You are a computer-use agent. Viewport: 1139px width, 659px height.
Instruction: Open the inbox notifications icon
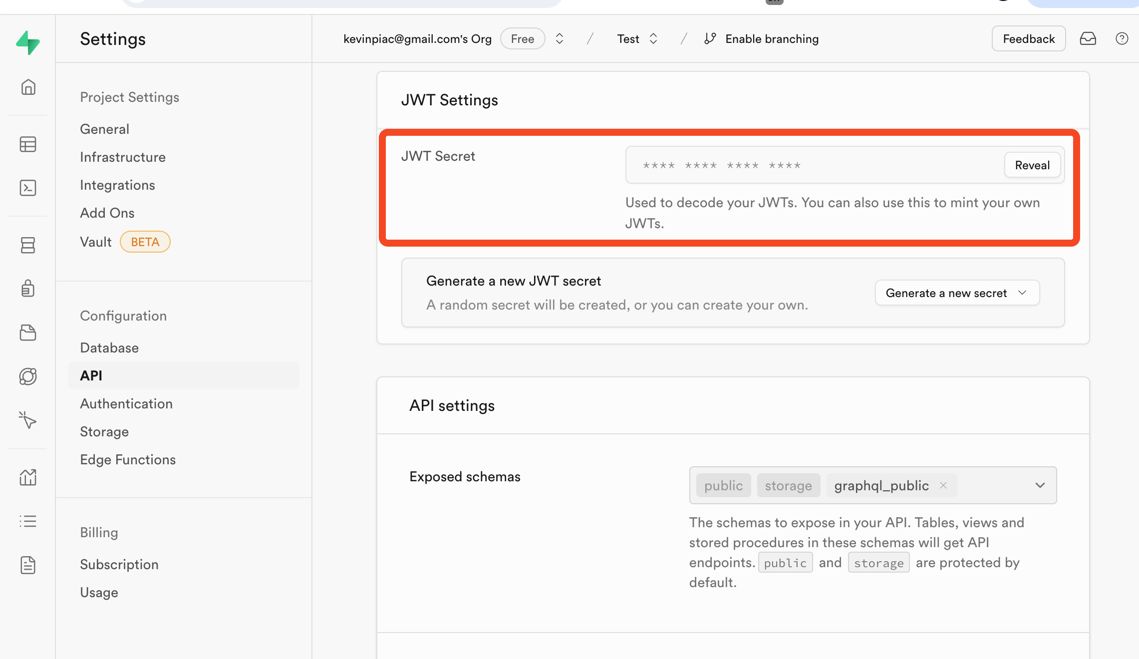pos(1088,39)
